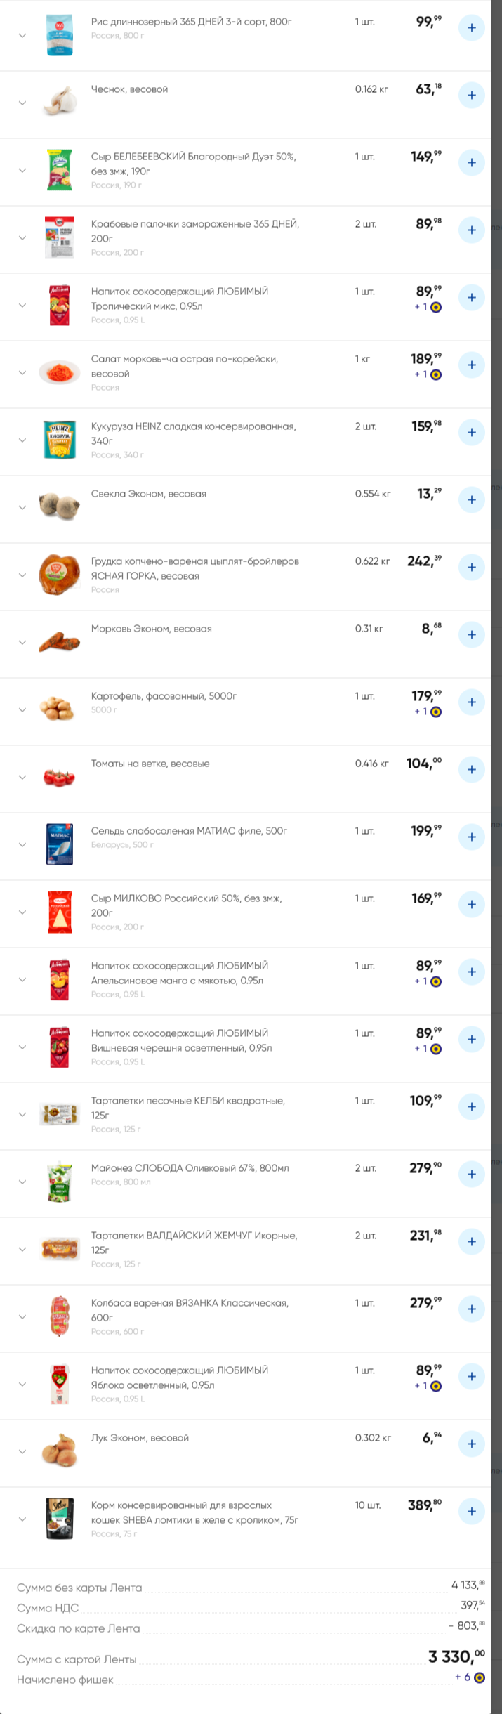502x1714 pixels.
Task: Expand the Картофель фасованный row chevron
Action: click(22, 710)
